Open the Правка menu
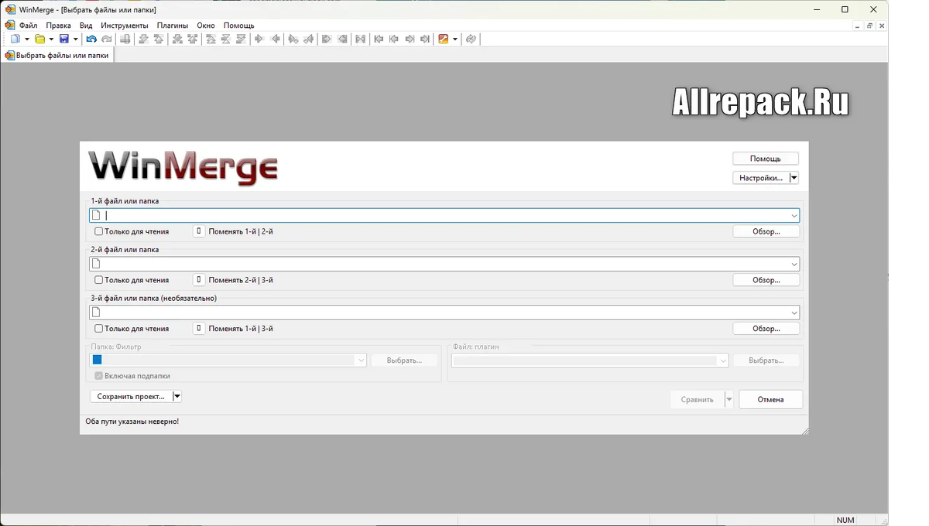 tap(58, 26)
